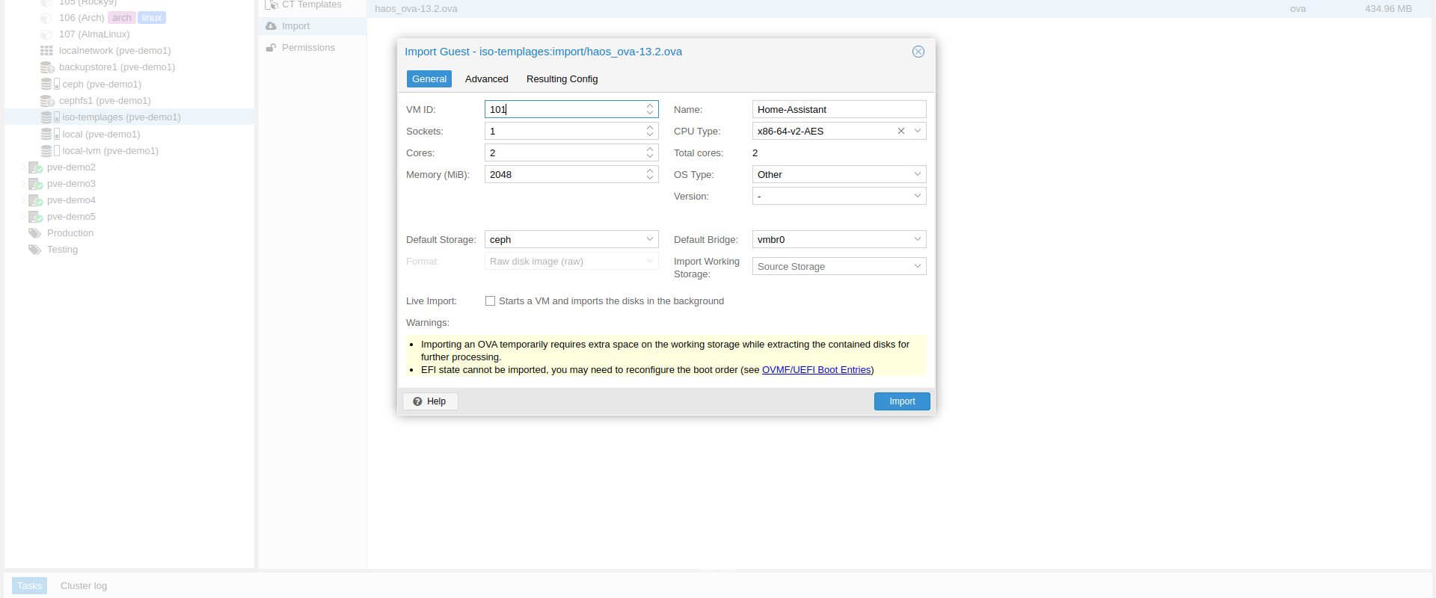
Task: Click the pve-demo5 node icon
Action: click(35, 217)
